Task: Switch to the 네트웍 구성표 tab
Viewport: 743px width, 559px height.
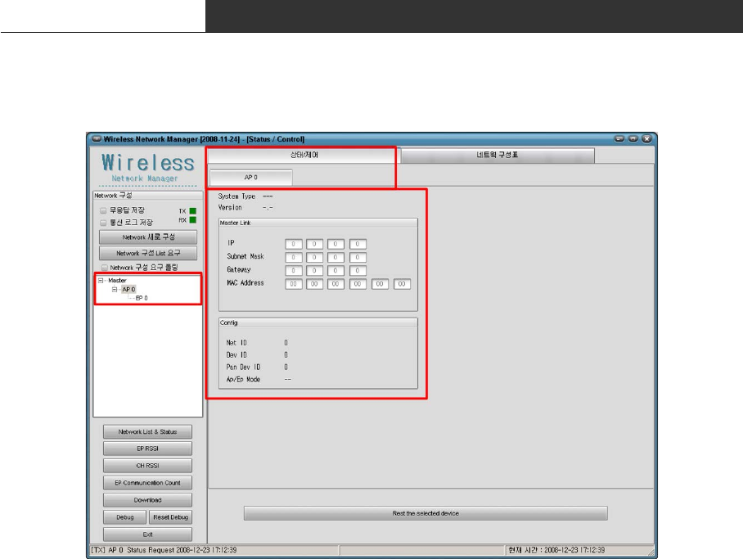Action: click(x=498, y=155)
